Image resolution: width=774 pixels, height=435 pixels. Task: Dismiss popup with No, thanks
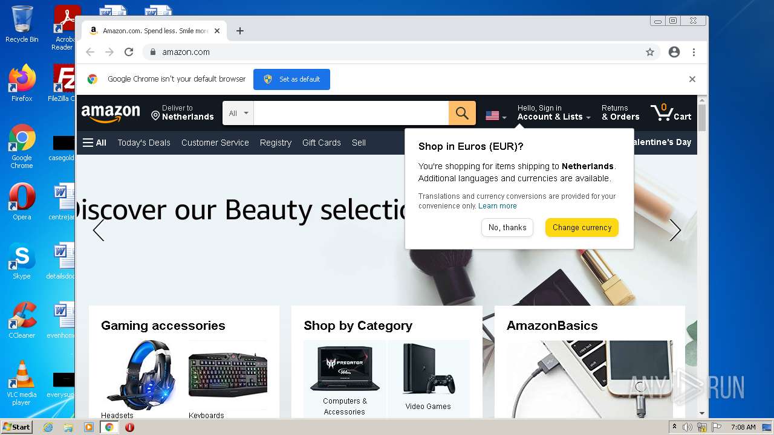507,227
